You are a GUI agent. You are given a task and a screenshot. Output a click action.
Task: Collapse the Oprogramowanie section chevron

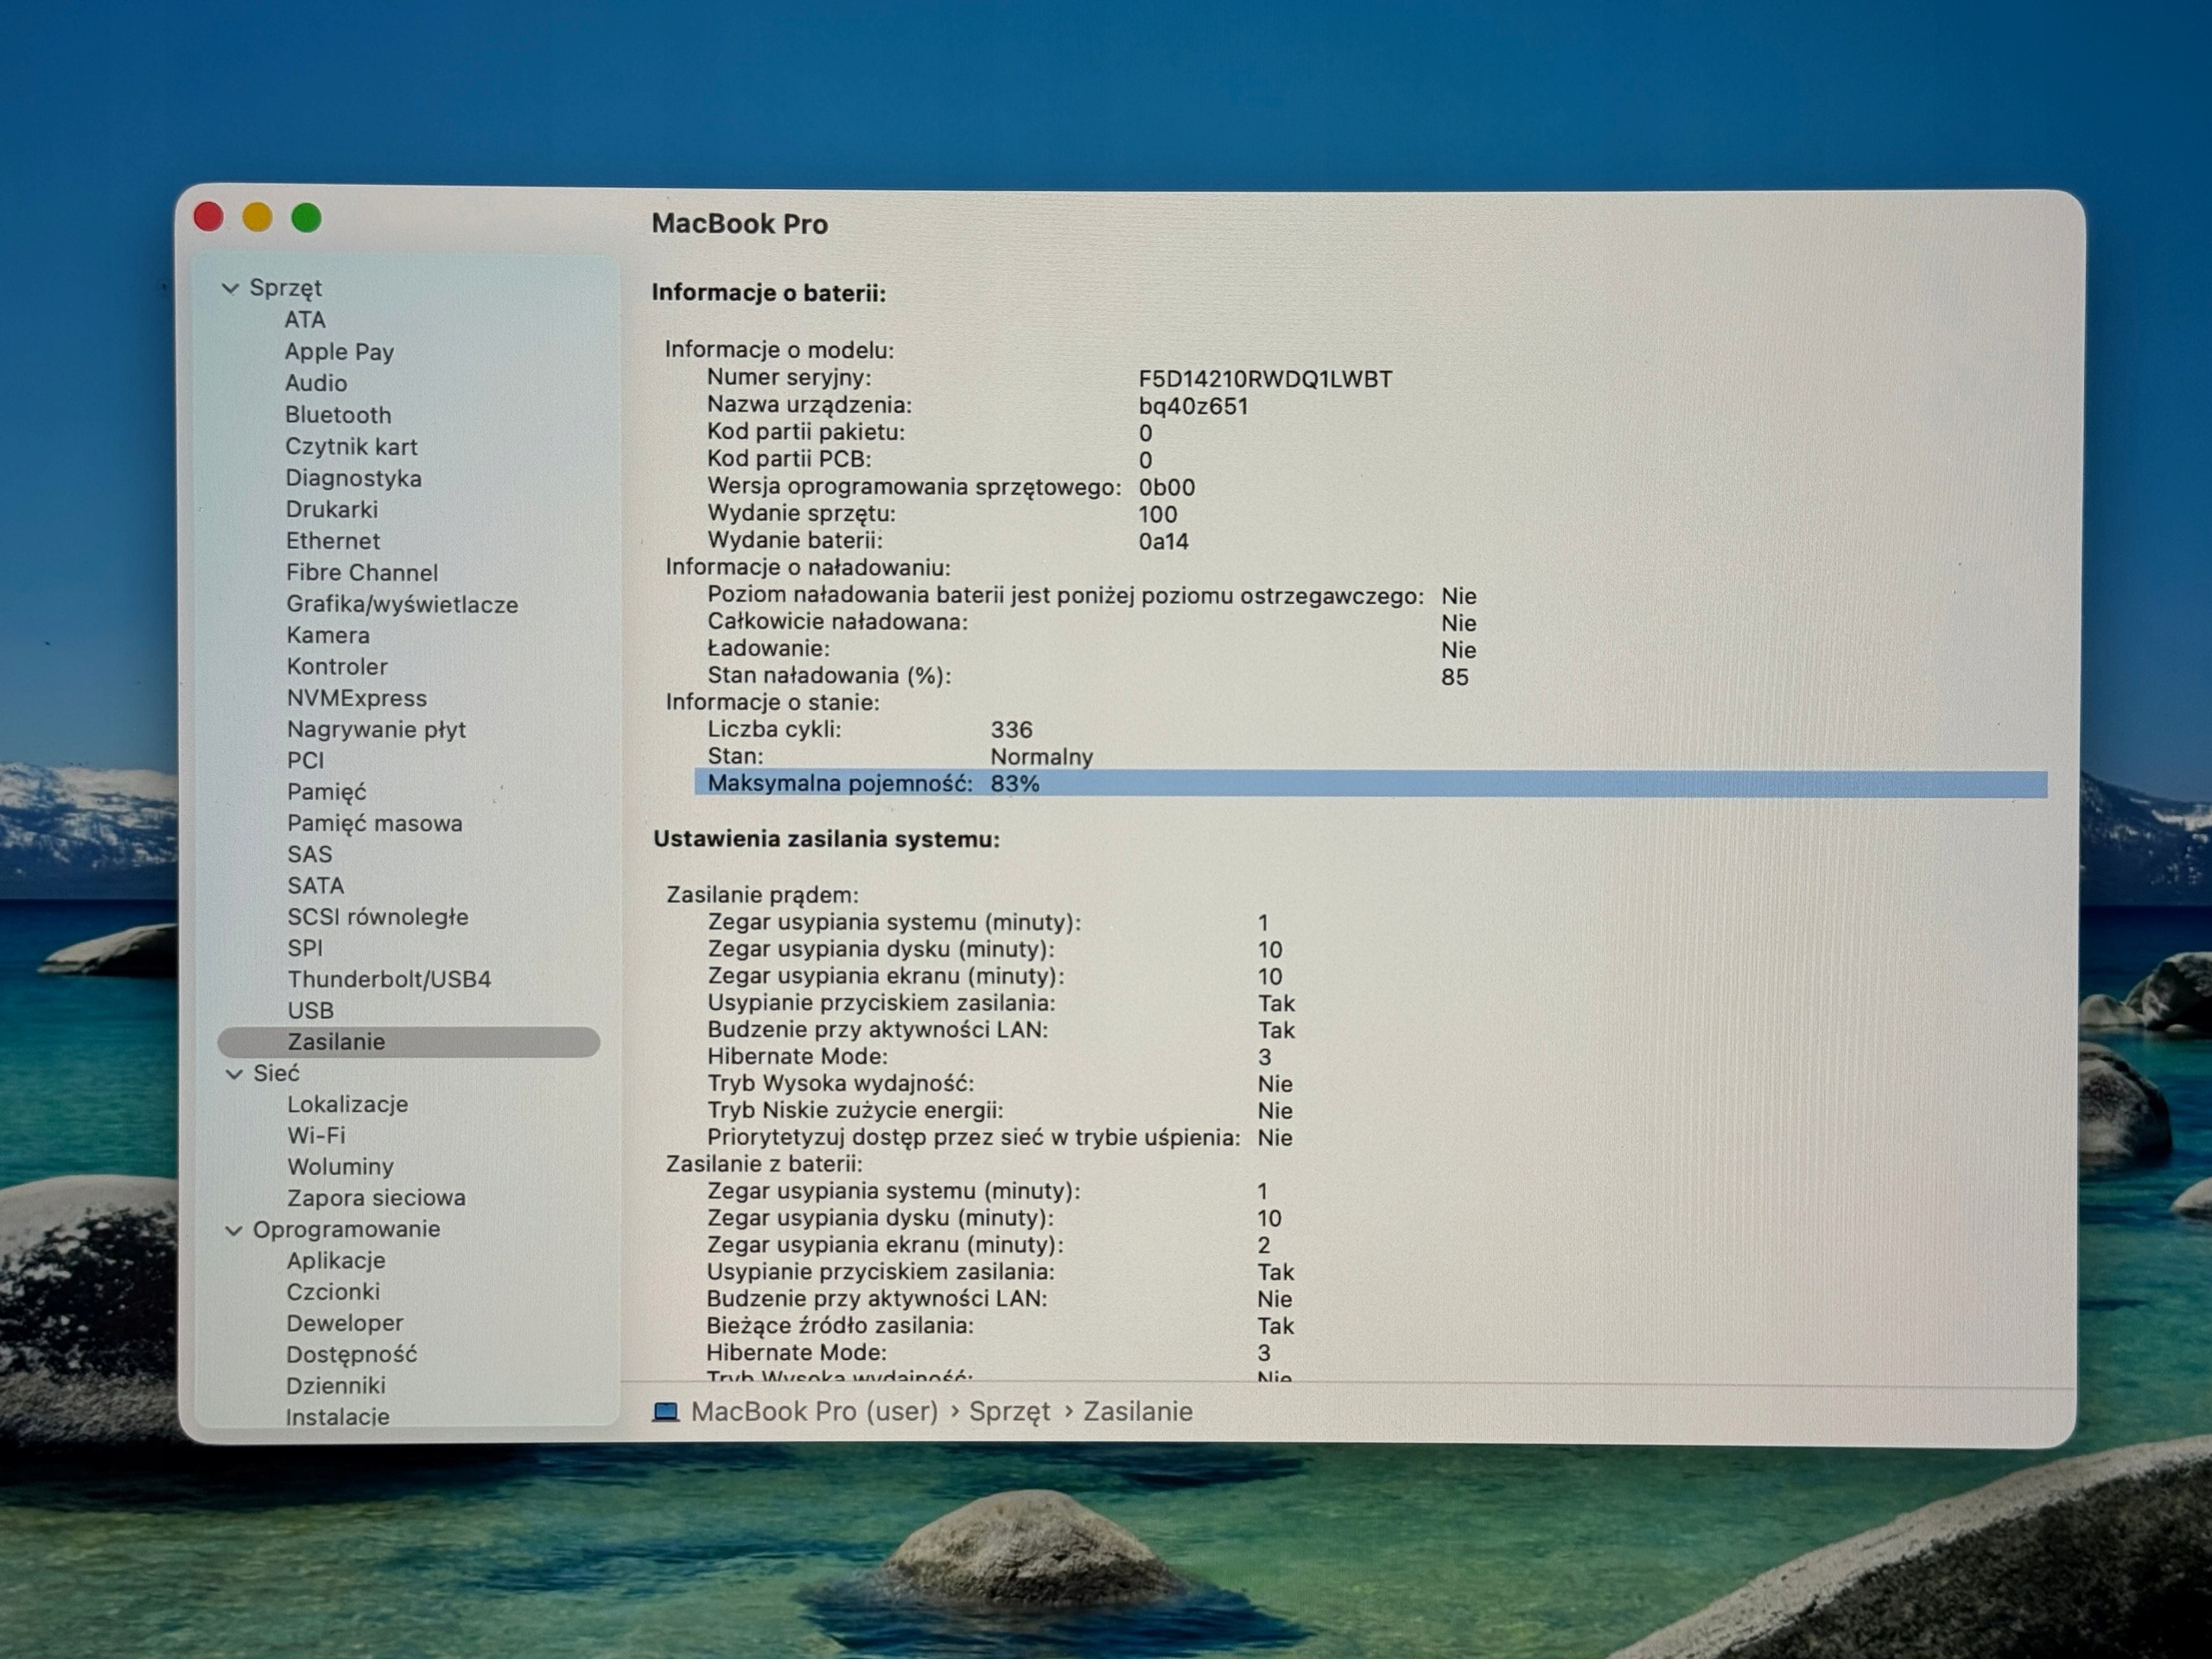(x=234, y=1230)
